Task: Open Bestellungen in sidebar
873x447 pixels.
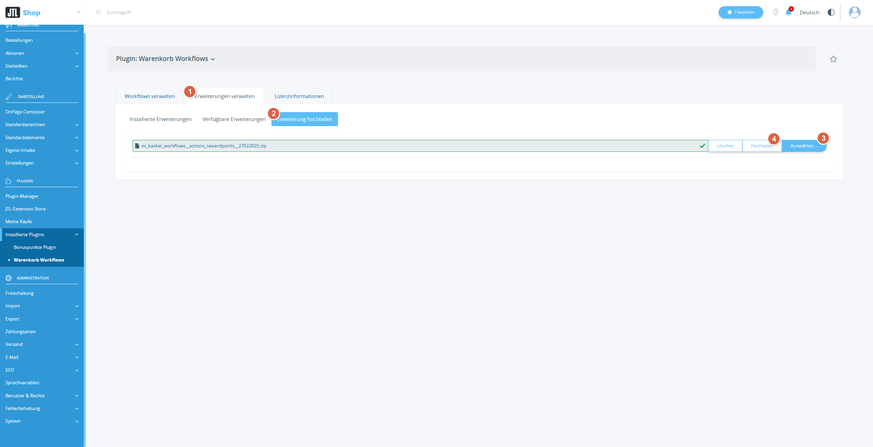Action: point(42,40)
